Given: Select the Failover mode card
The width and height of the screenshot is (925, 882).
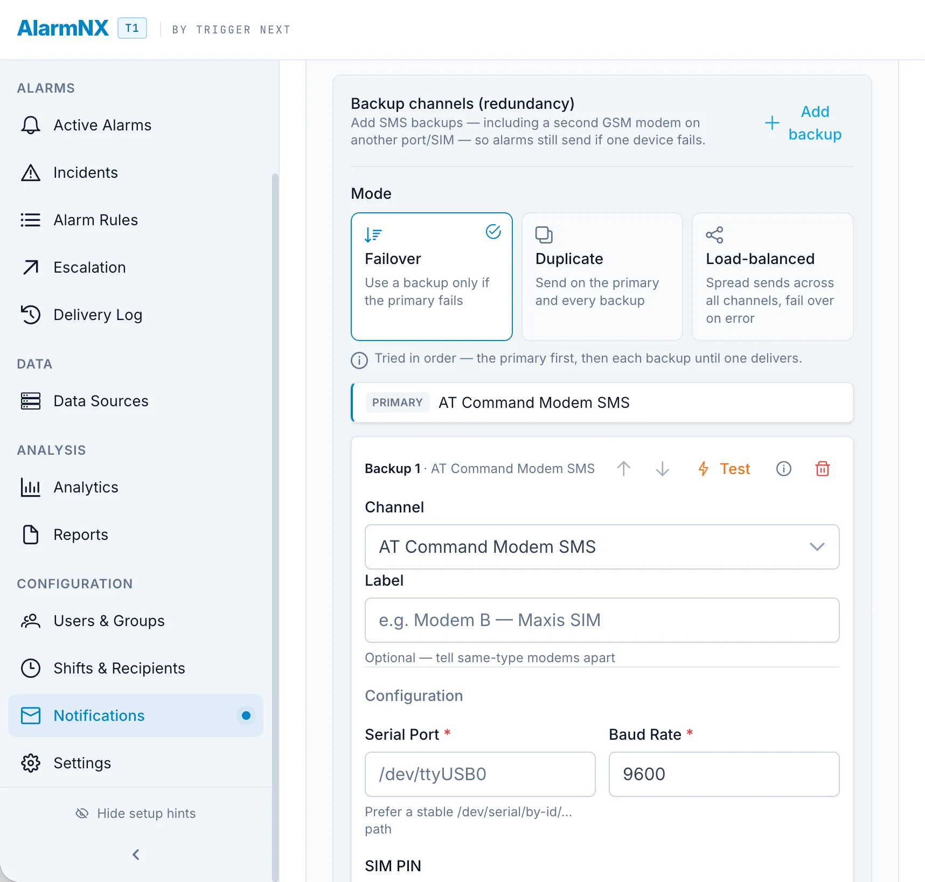Looking at the screenshot, I should 432,276.
